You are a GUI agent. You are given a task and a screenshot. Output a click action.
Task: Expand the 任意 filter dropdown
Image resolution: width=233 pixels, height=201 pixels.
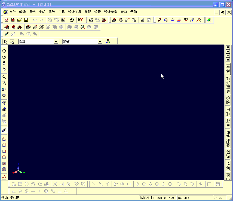coord(56,41)
